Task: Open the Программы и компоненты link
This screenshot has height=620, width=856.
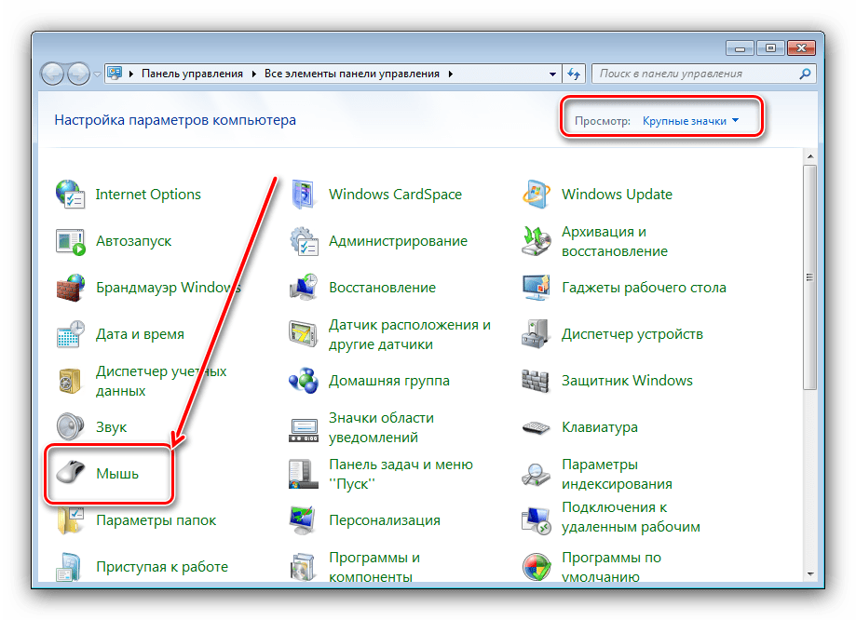Action: click(x=374, y=567)
